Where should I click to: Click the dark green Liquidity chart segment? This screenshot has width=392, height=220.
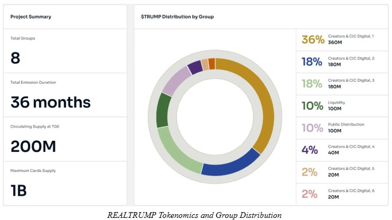tap(163, 110)
